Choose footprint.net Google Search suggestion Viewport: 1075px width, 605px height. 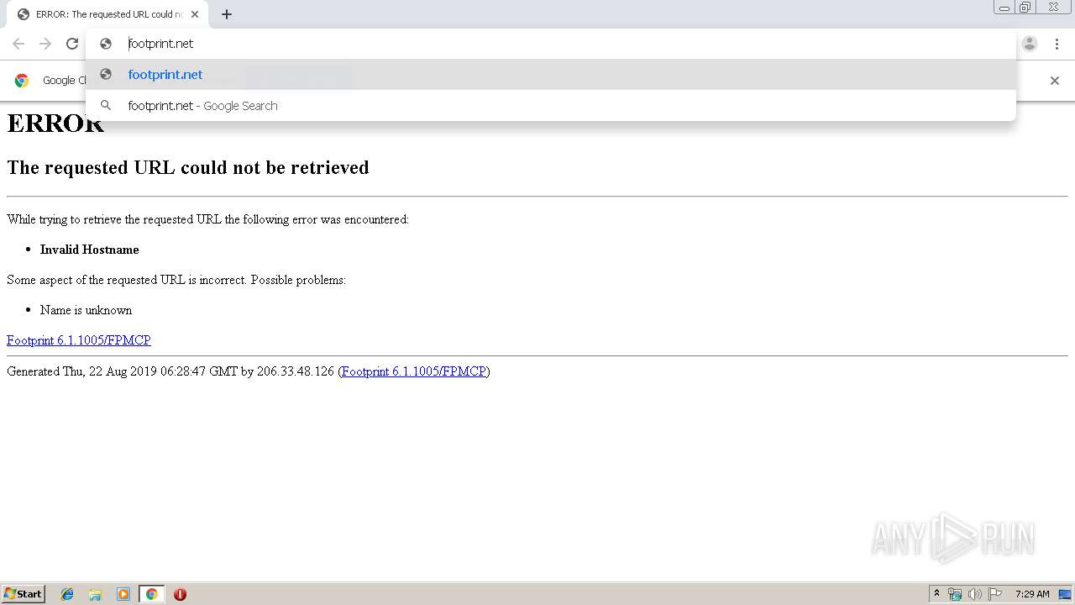pos(551,106)
